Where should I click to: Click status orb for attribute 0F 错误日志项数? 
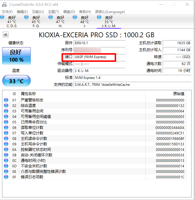(6, 177)
